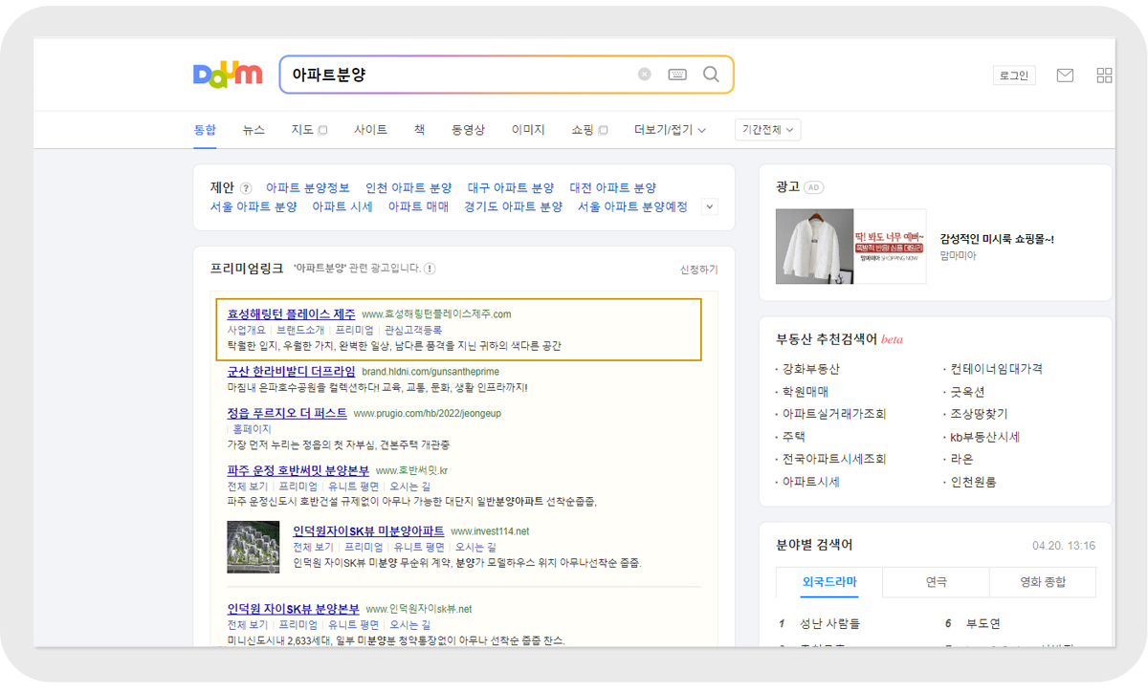Screen dimensions: 1148x692
Task: Click recommended keyword 아파트실거래가조회
Action: (834, 414)
